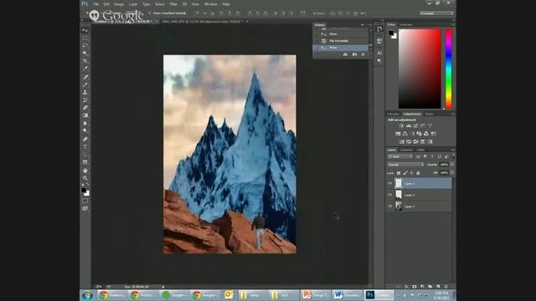Select the Brush tool

(85, 84)
